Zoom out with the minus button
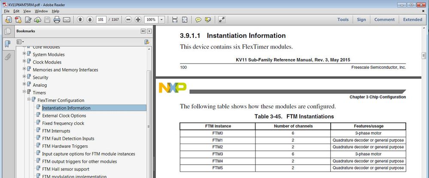 click(128, 19)
